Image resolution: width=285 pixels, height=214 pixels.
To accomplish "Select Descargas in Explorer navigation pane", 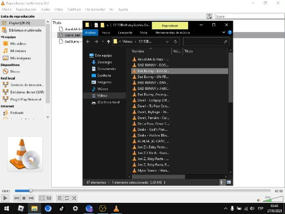I will [x=105, y=62].
